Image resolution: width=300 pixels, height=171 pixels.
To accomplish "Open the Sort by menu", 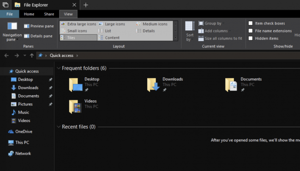I will pyautogui.click(x=190, y=31).
